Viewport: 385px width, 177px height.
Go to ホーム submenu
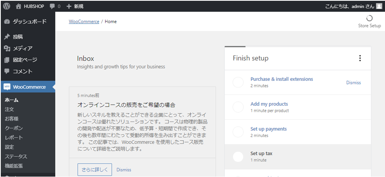coord(11,100)
